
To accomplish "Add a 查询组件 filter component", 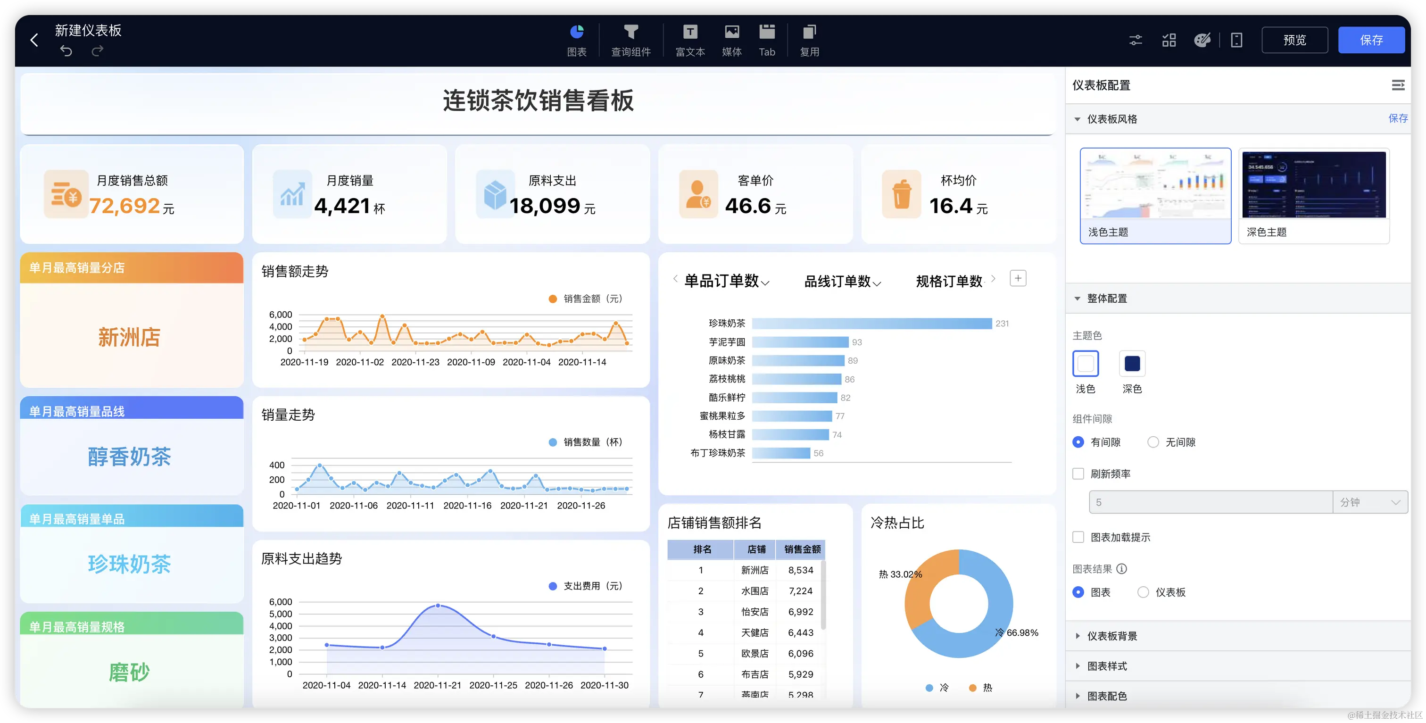I will coord(630,32).
